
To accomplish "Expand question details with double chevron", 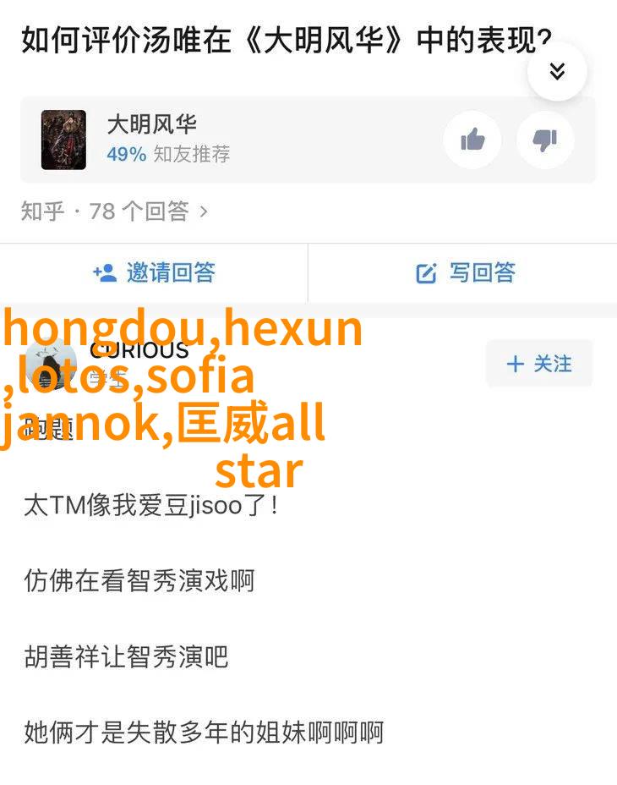I will pos(557,71).
